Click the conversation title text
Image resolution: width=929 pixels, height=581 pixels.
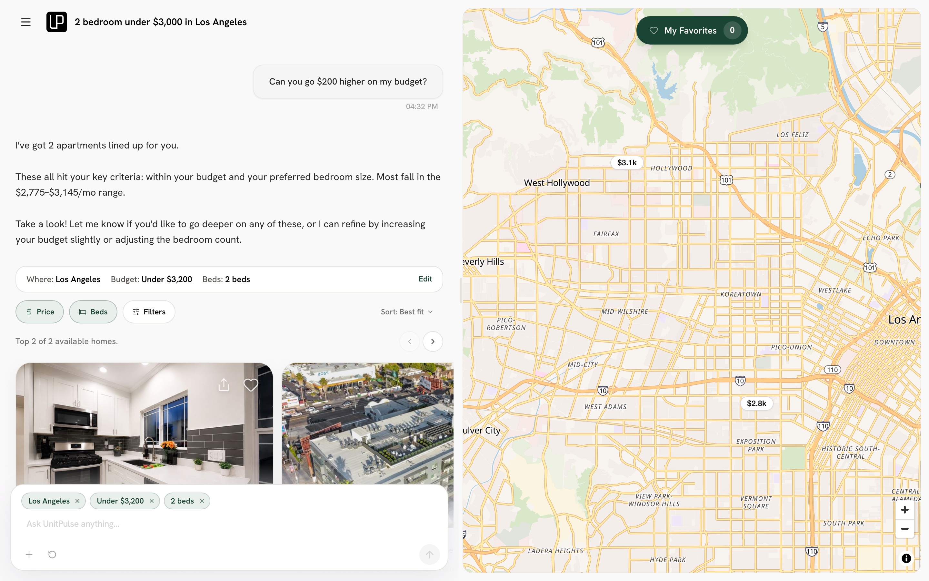click(x=161, y=22)
